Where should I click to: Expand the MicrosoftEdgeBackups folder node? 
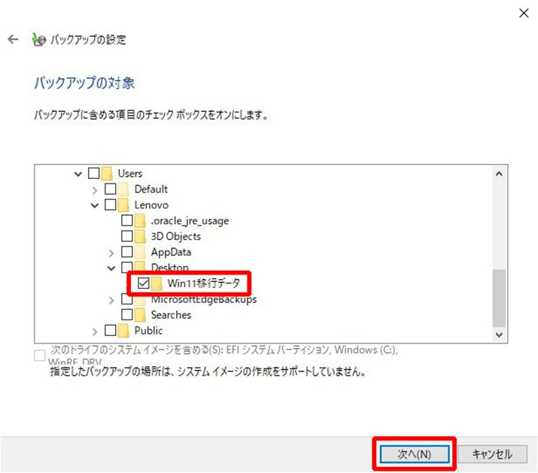111,301
